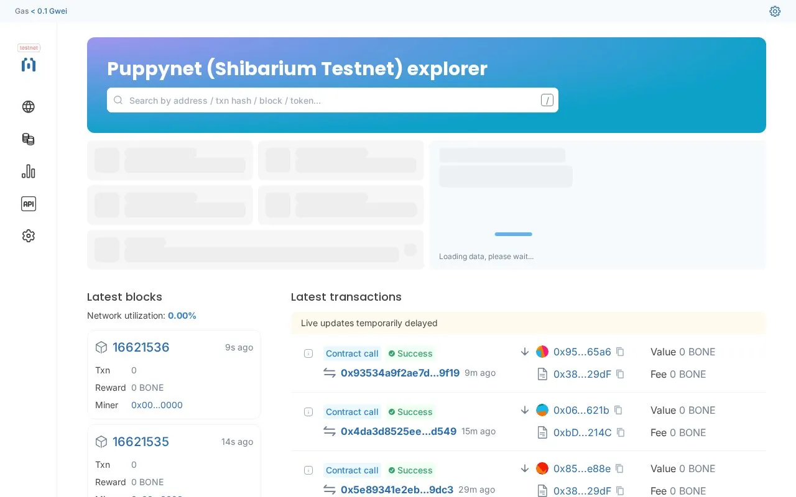This screenshot has width=796, height=497.
Task: Click the Network utilization 0.00% value
Action: coord(182,316)
